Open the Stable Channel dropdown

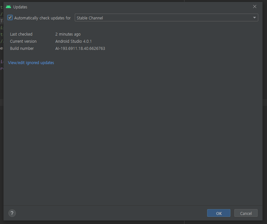pos(166,17)
